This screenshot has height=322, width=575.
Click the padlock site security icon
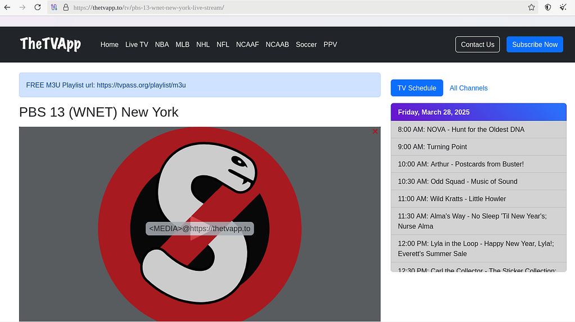[65, 7]
